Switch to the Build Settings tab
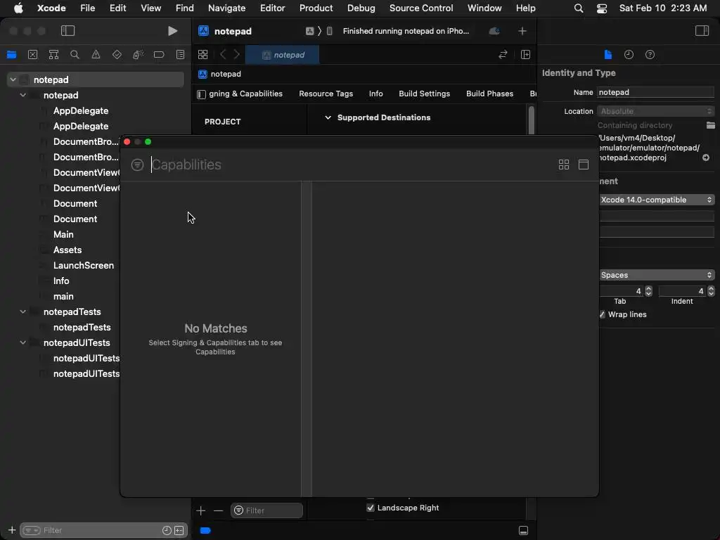720x540 pixels. [424, 94]
